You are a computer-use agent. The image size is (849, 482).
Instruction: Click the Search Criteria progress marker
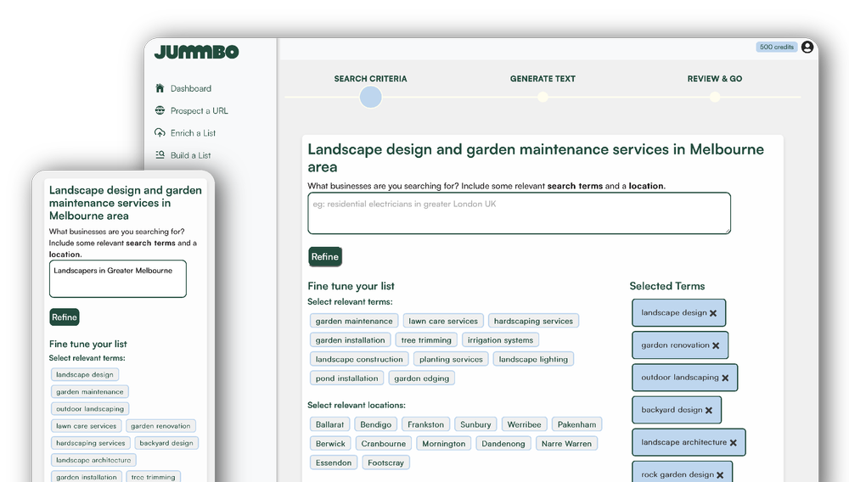[x=371, y=98]
